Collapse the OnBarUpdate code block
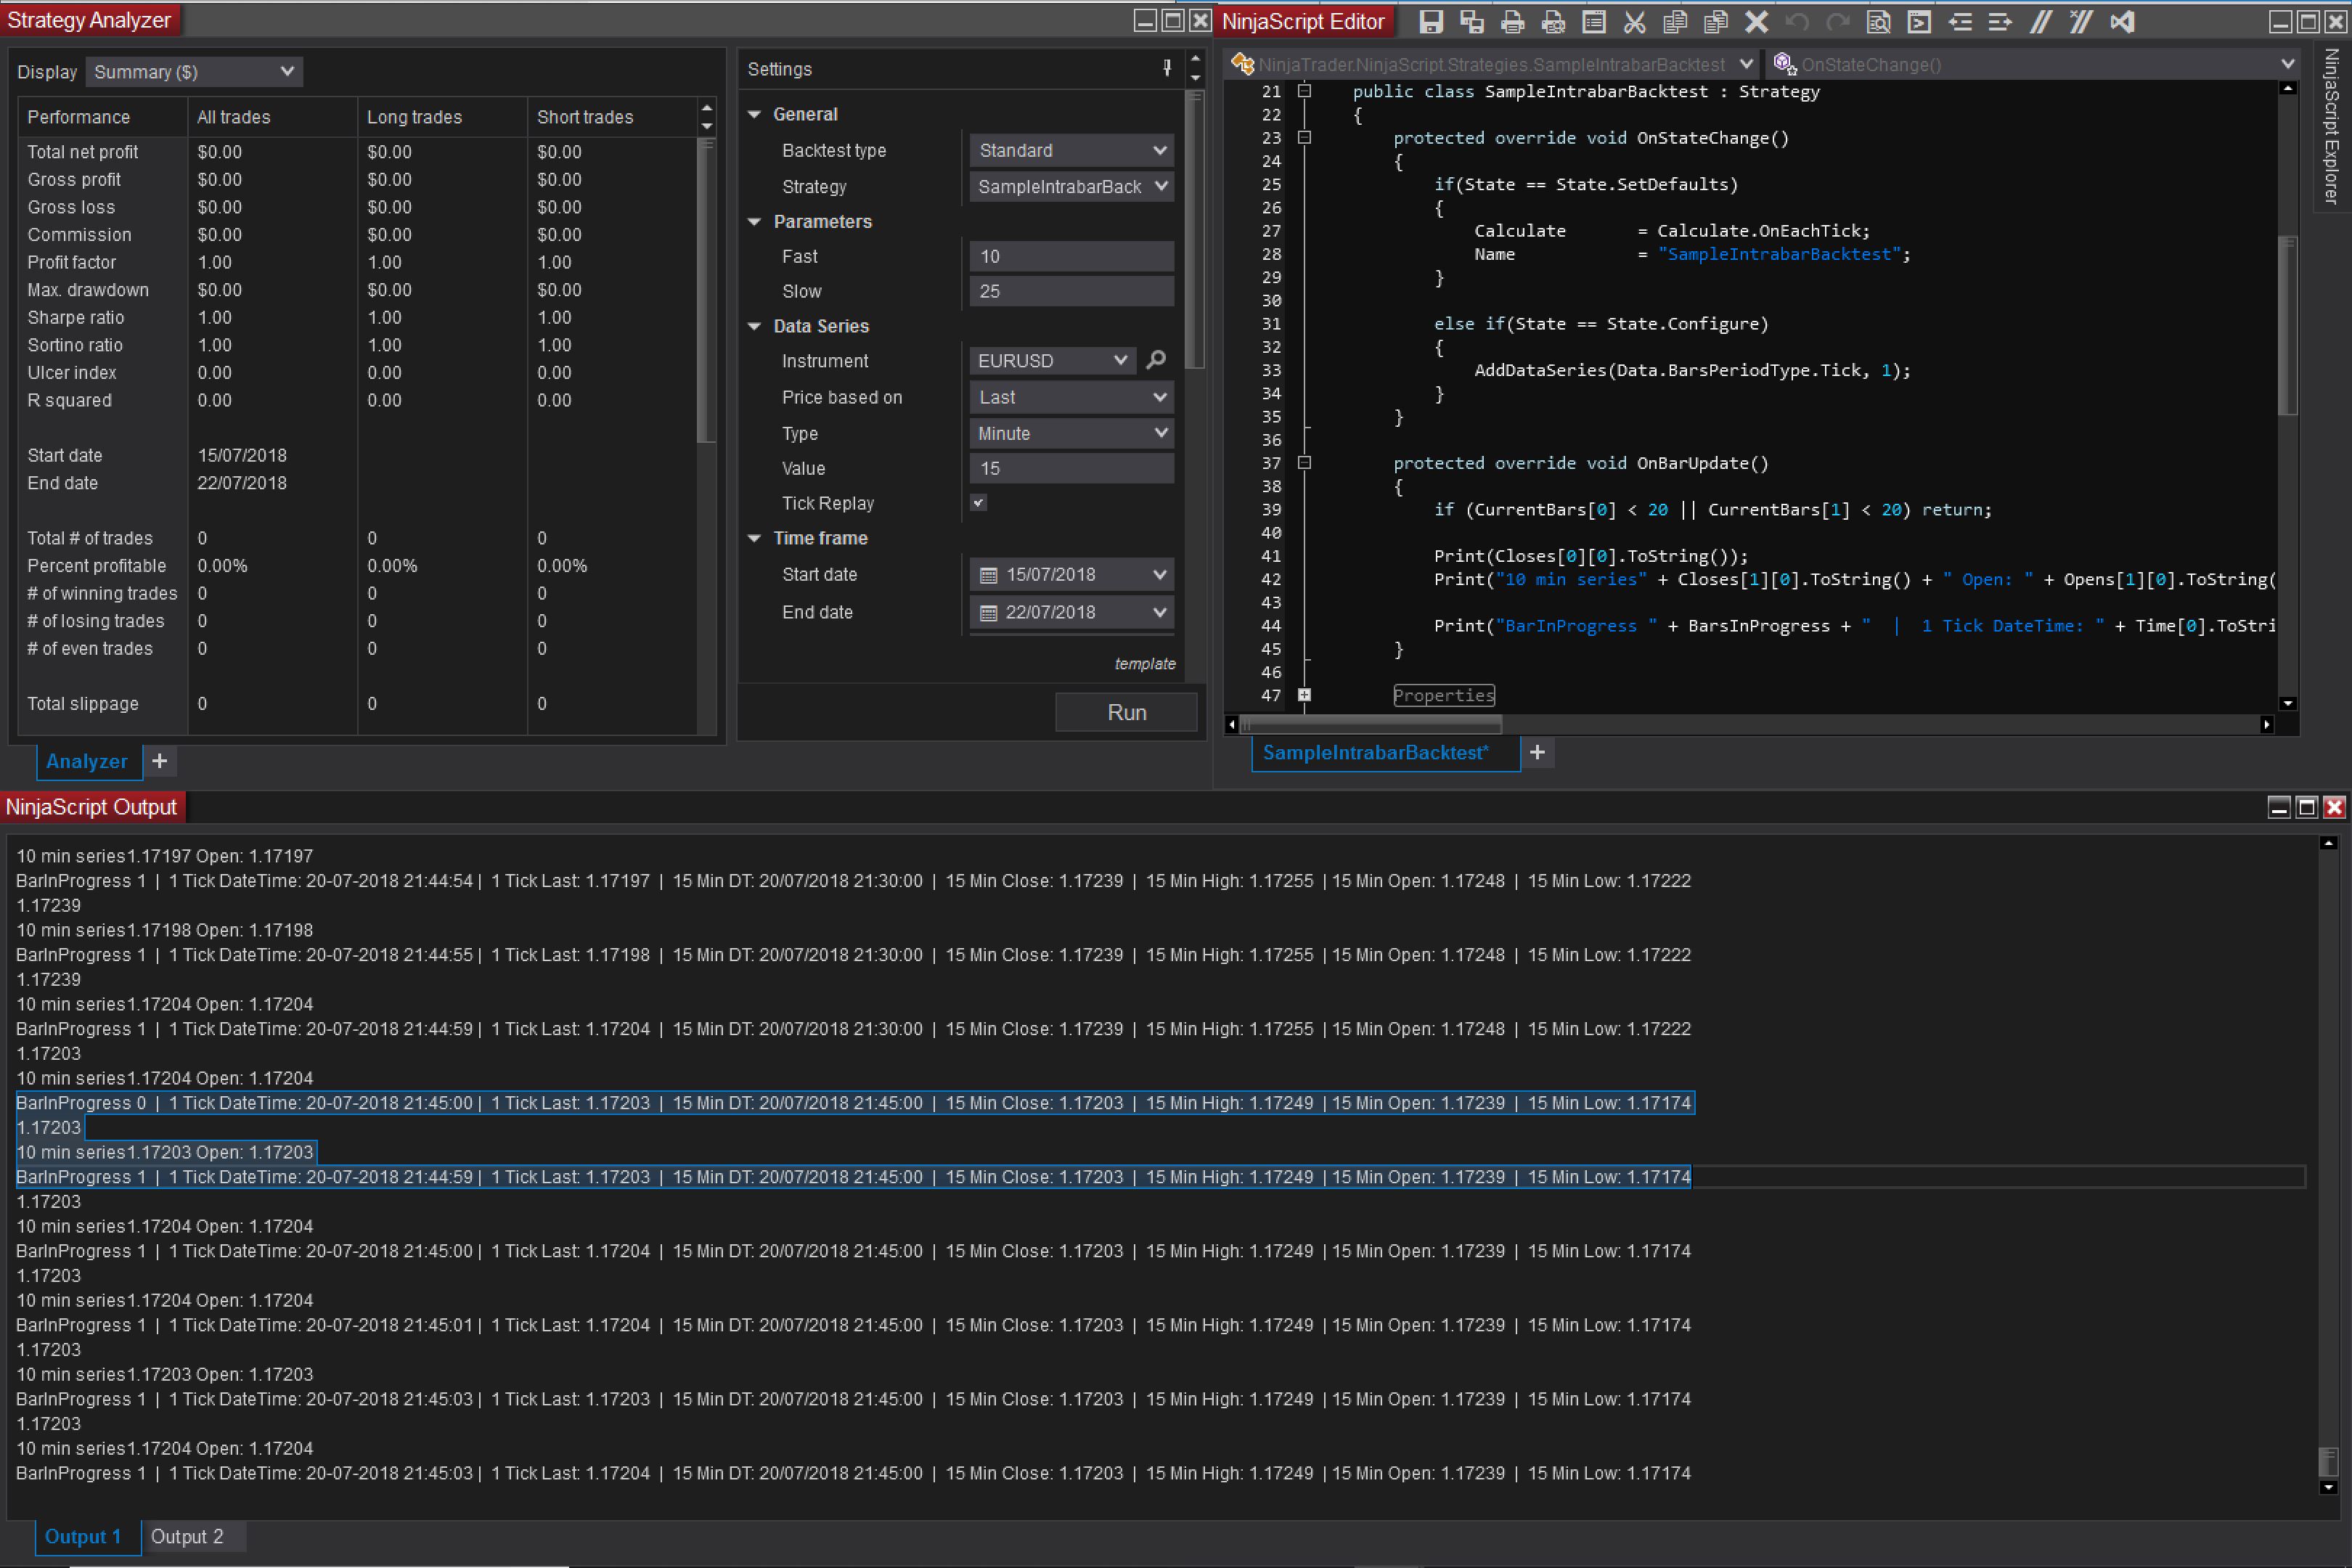The width and height of the screenshot is (2352, 1568). (1304, 463)
